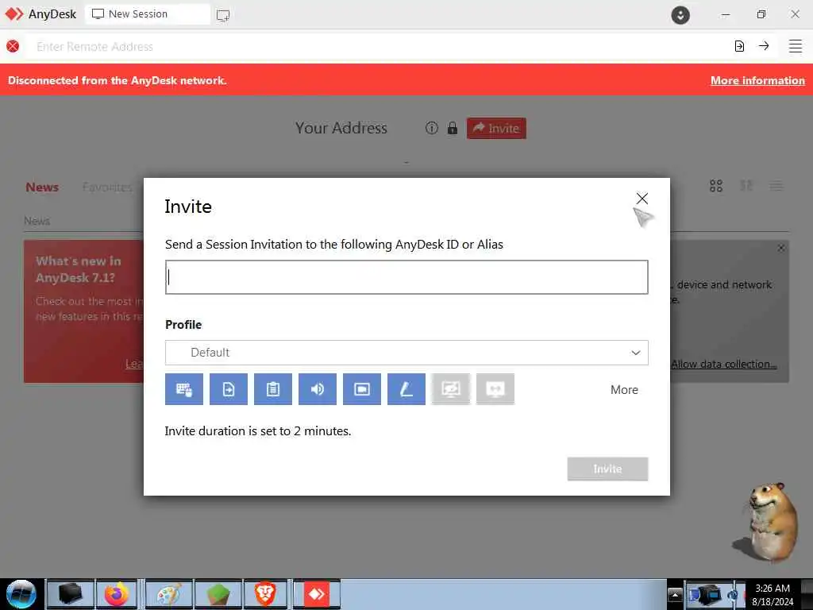This screenshot has height=610, width=813.
Task: Open the Windows Start button
Action: pyautogui.click(x=21, y=594)
